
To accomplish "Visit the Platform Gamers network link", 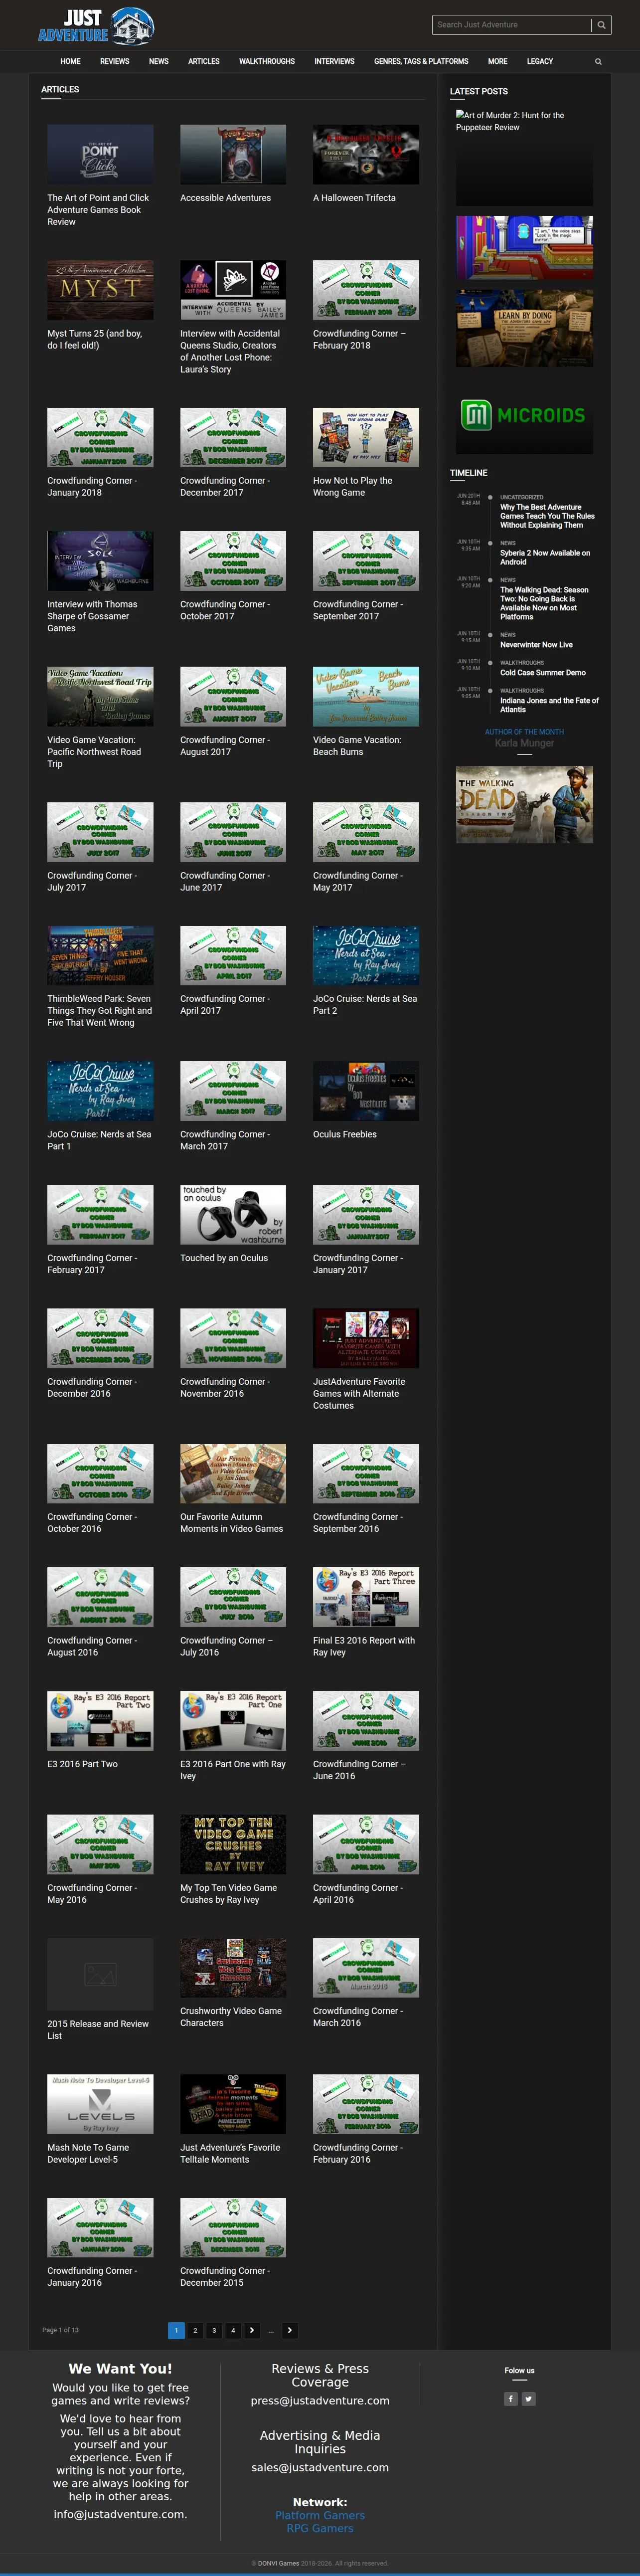I will [320, 2515].
